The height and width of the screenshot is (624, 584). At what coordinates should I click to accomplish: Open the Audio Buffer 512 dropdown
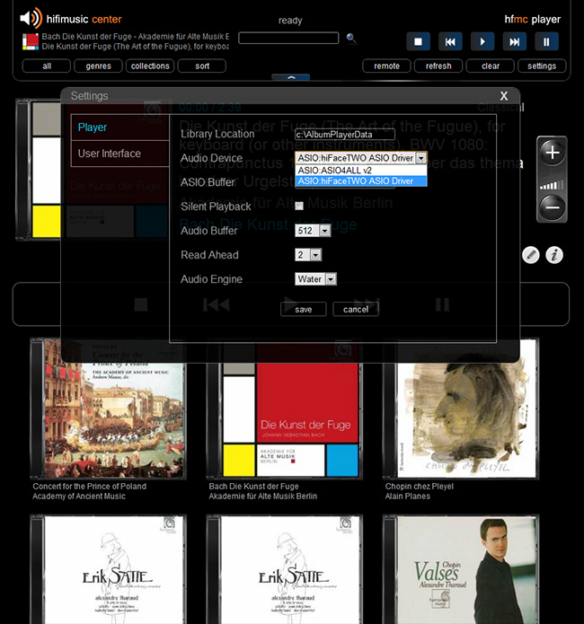[x=313, y=231]
